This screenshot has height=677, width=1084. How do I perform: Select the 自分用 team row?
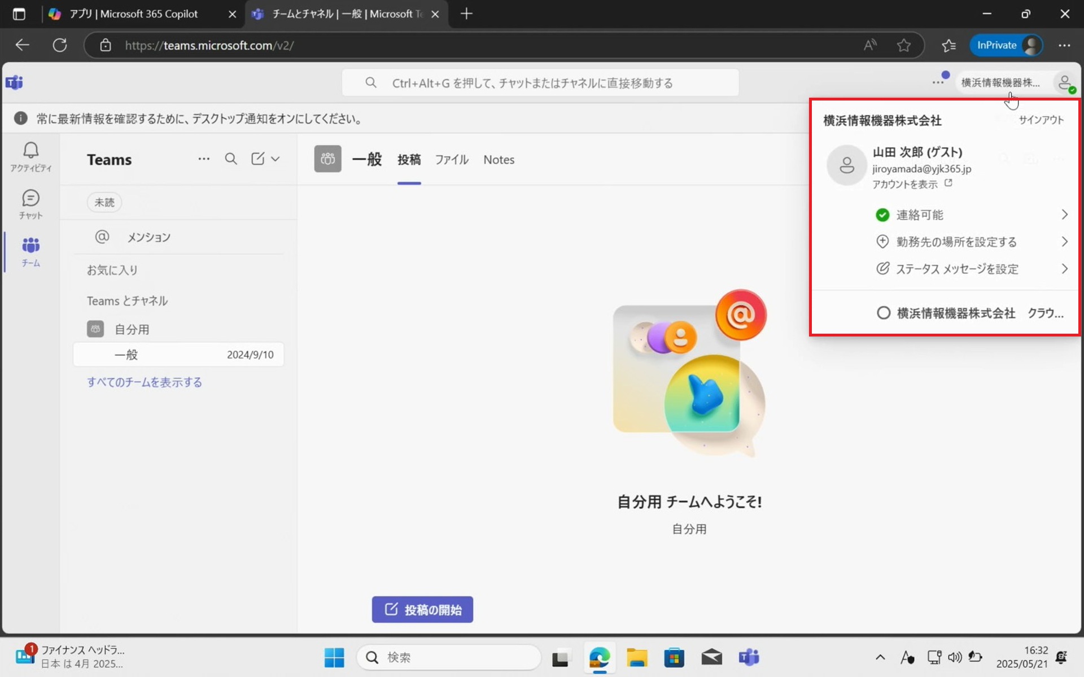click(178, 329)
